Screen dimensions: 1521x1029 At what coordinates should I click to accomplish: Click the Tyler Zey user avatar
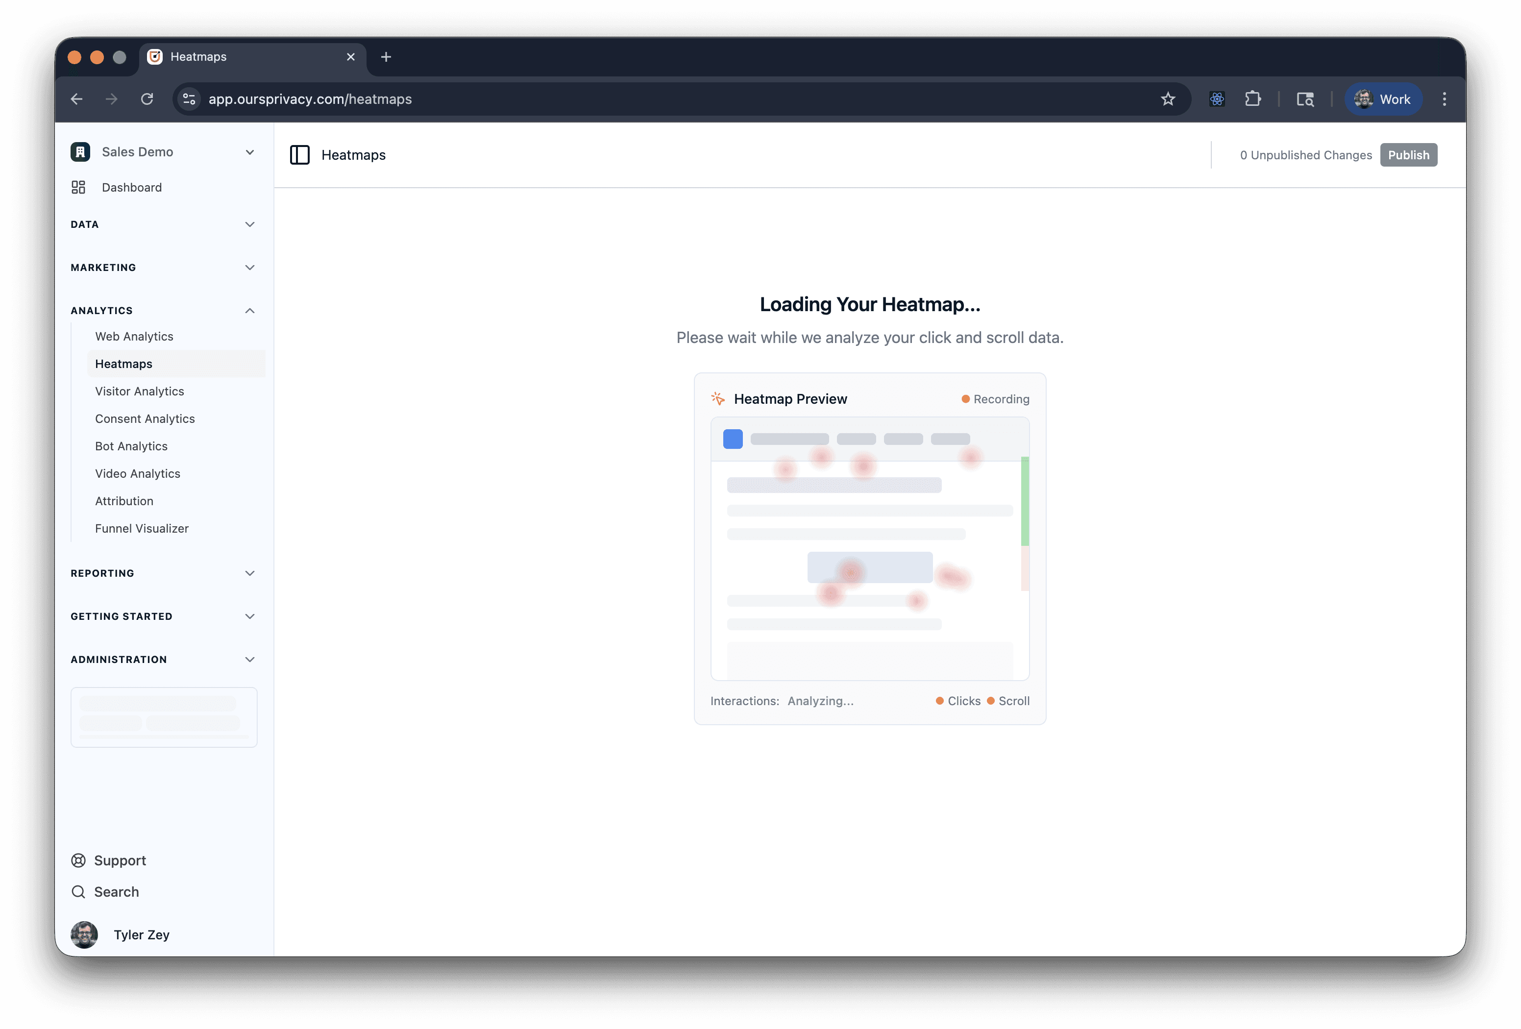(84, 934)
